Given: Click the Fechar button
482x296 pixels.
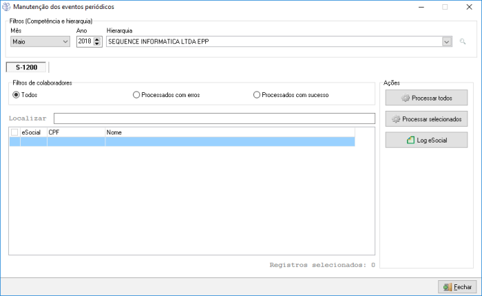Looking at the screenshot, I should pyautogui.click(x=457, y=286).
